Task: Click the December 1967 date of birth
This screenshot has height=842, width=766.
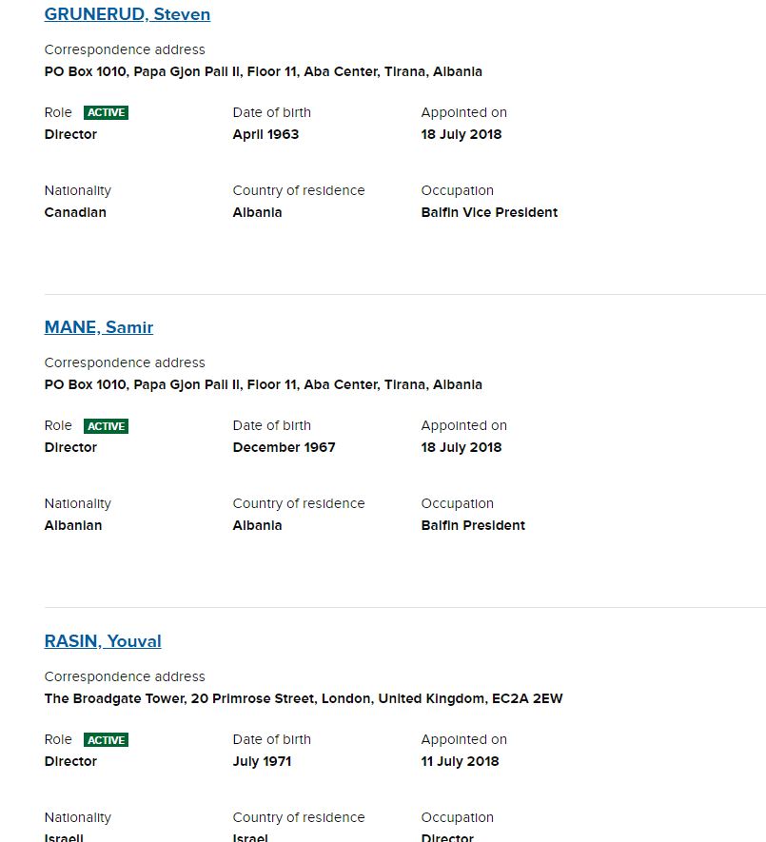Action: tap(284, 447)
